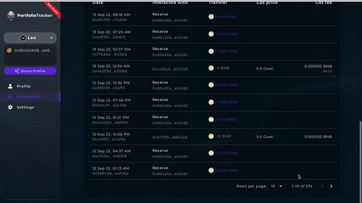Click the Settings gear icon
Screen dimensions: 362x203
pyautogui.click(x=10, y=107)
